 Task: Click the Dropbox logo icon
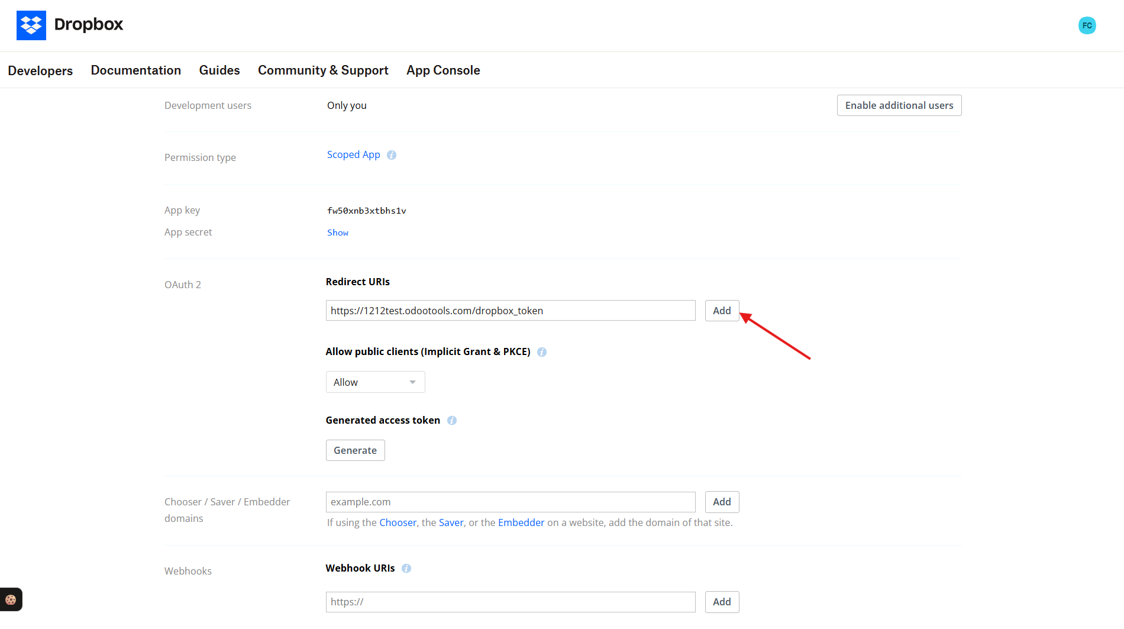point(31,25)
